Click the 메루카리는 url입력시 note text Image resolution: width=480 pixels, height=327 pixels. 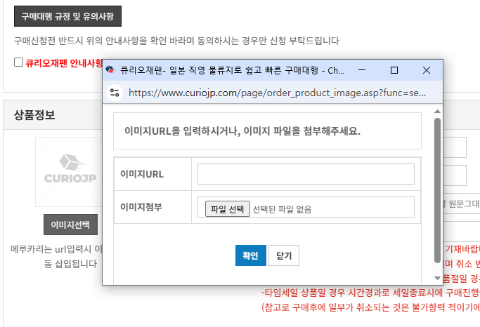57,256
